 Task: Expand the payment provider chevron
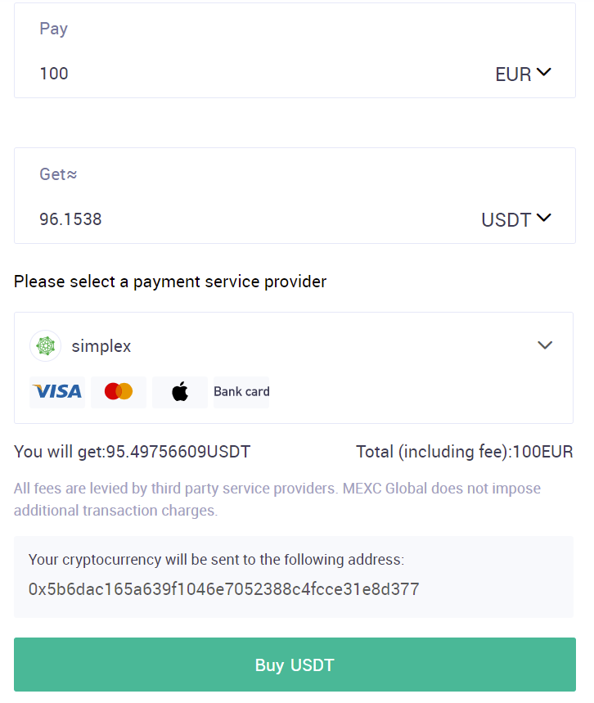[x=545, y=345]
